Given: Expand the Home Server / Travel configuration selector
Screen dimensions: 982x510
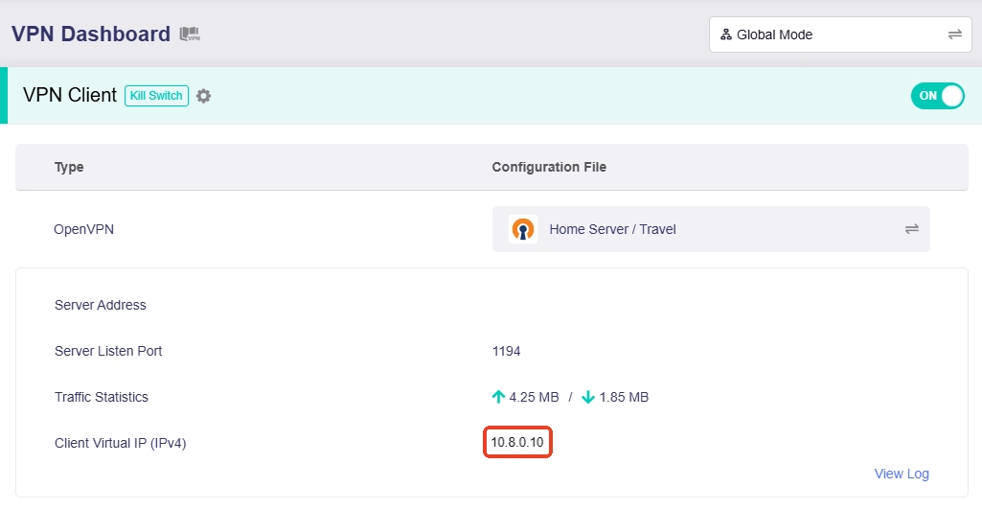Looking at the screenshot, I should point(710,229).
